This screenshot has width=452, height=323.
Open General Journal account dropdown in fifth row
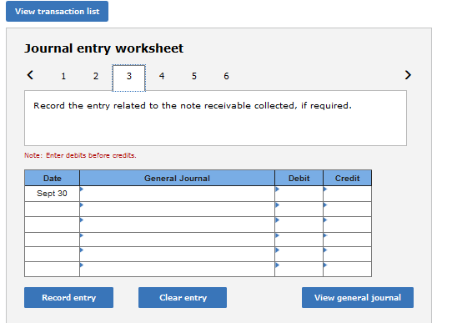pos(177,255)
